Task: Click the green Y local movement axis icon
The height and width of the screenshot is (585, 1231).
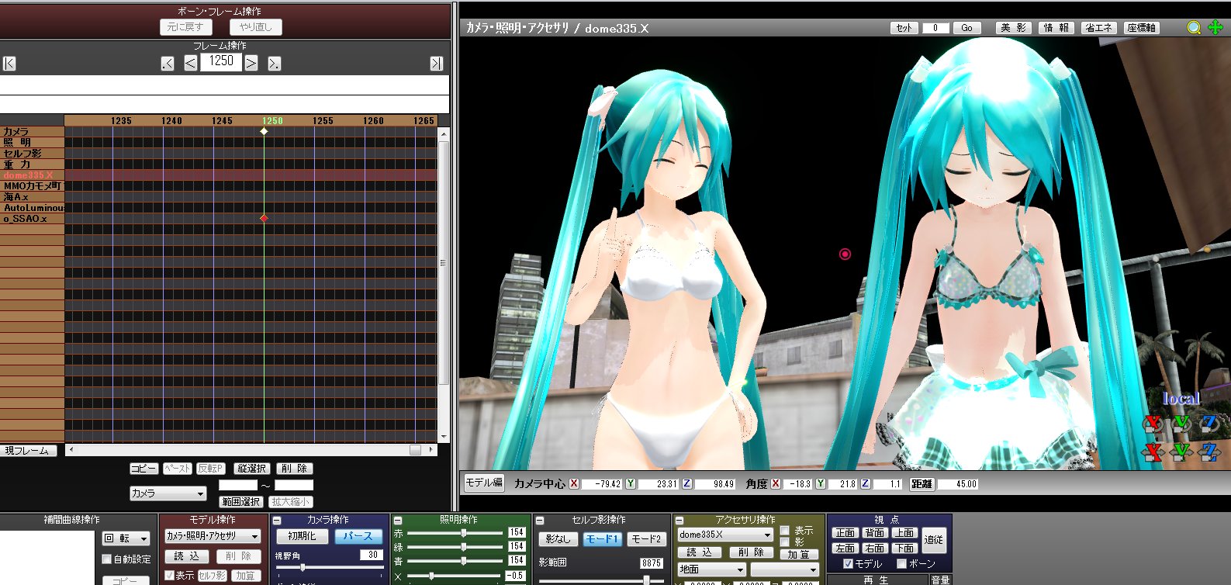Action: pyautogui.click(x=1181, y=452)
